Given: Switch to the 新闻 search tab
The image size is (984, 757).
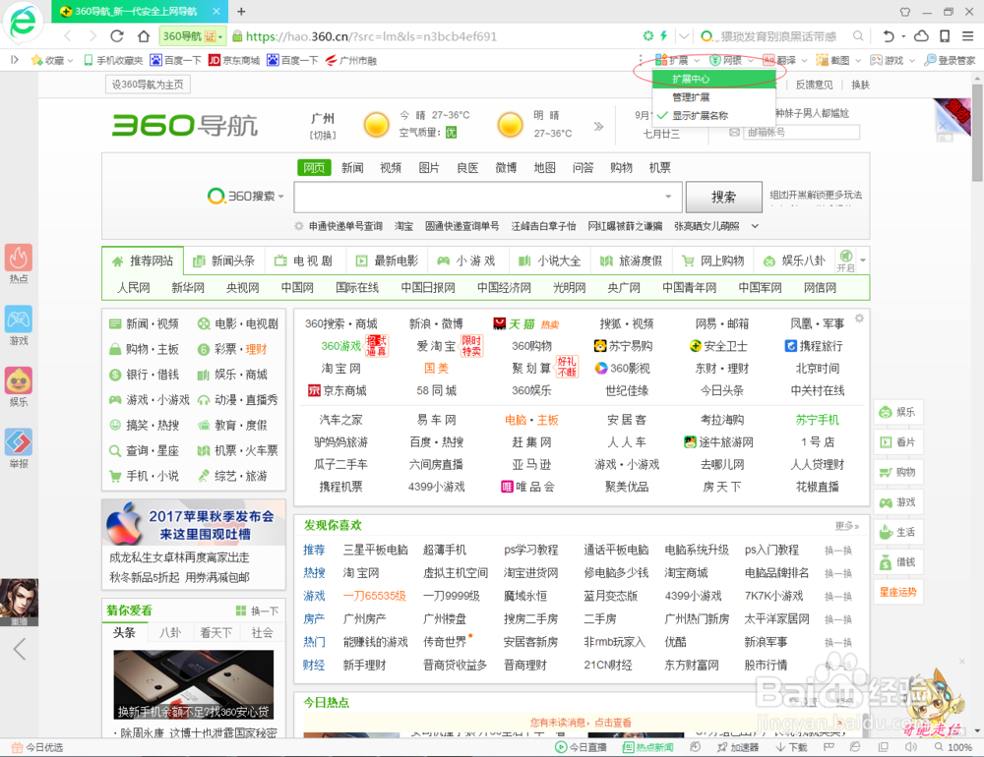Looking at the screenshot, I should pos(352,167).
